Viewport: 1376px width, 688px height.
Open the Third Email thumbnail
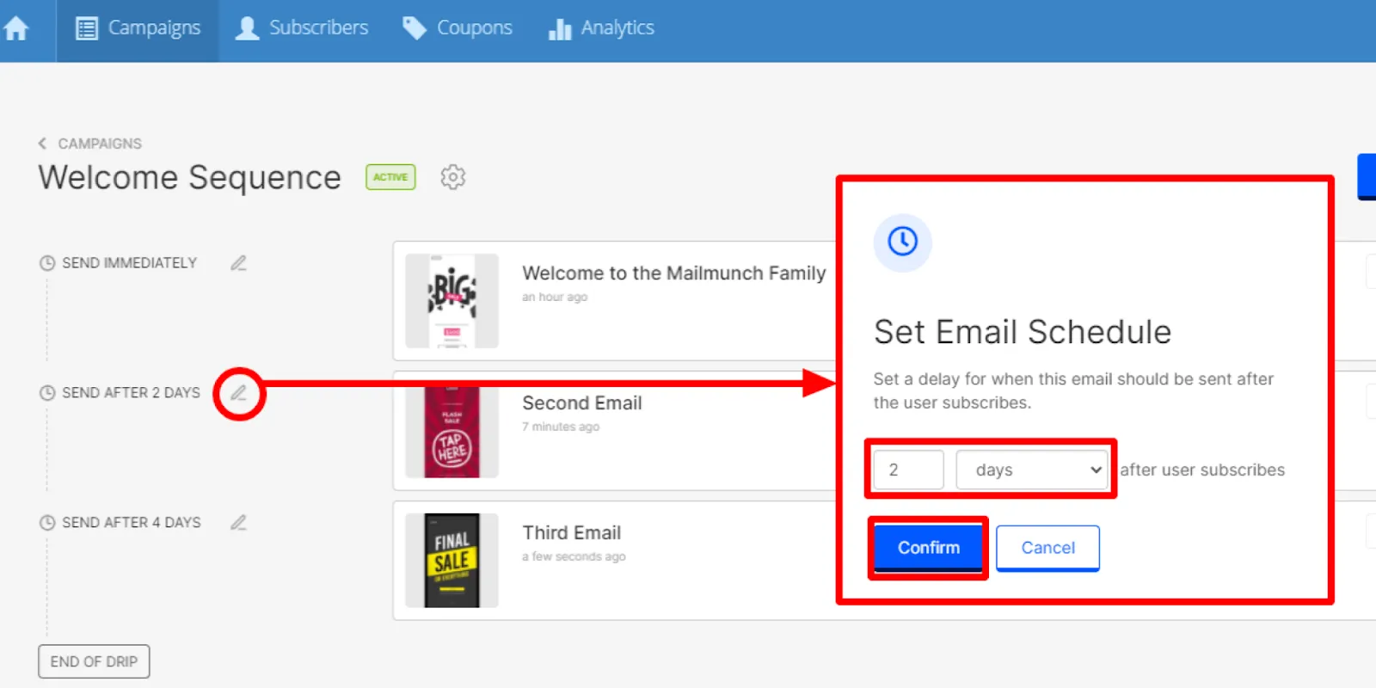451,561
